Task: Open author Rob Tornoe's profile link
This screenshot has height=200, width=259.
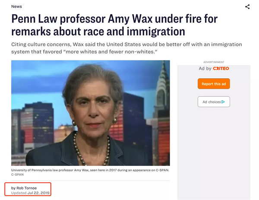Action: (26, 188)
